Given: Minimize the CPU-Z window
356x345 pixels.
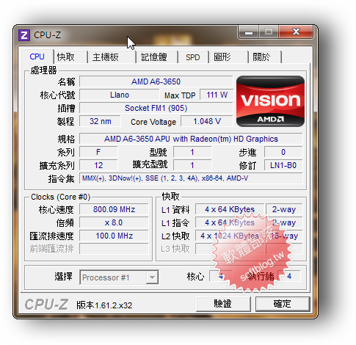Looking at the screenshot, I should tap(249, 32).
